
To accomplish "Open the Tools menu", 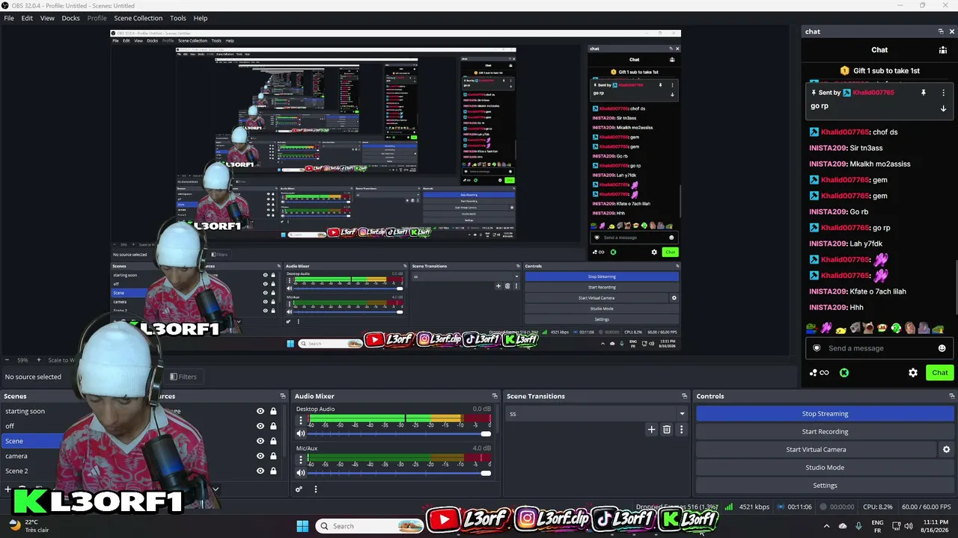I will point(178,18).
